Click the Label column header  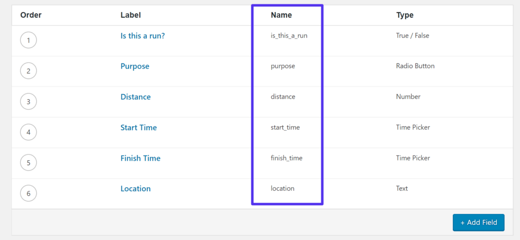[131, 15]
